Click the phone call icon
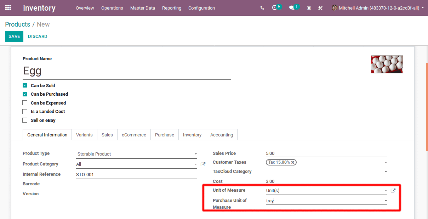The image size is (428, 219). coord(262,8)
